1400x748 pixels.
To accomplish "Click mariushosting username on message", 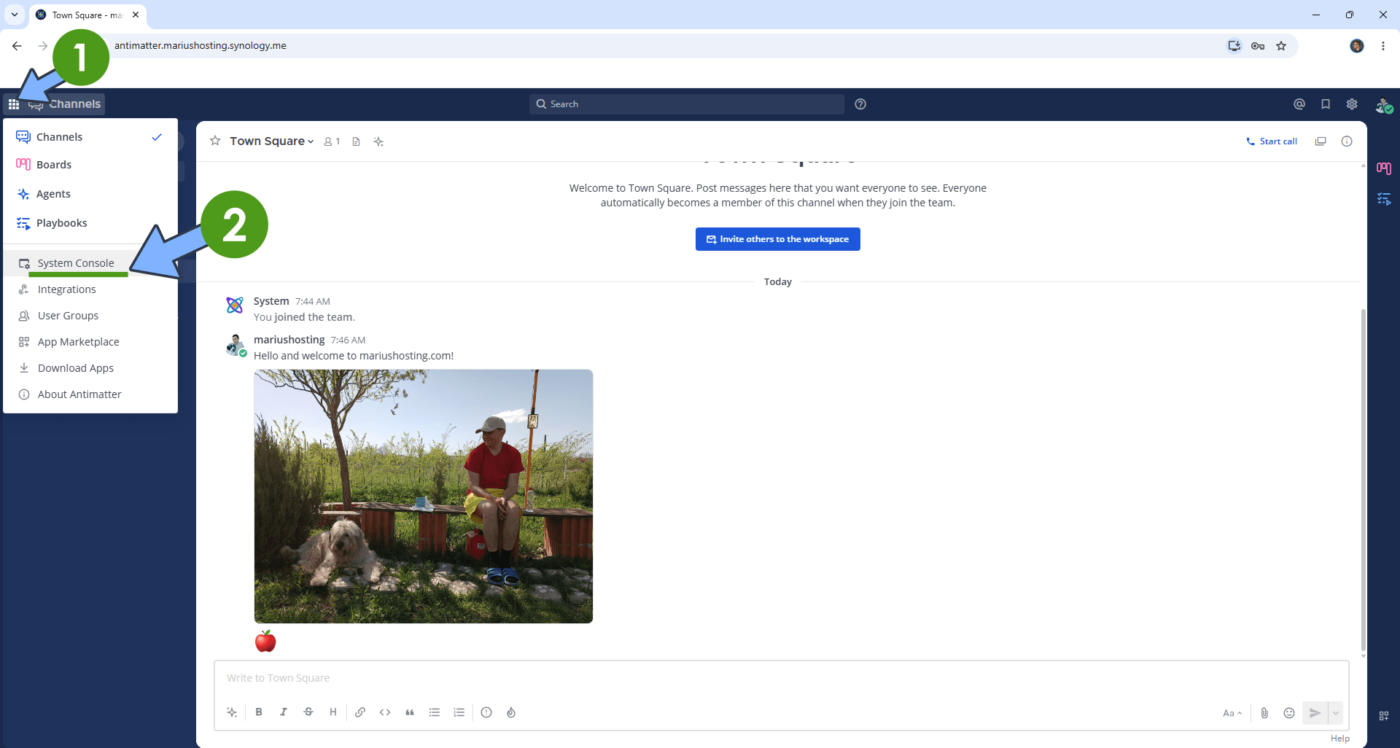I will [289, 340].
